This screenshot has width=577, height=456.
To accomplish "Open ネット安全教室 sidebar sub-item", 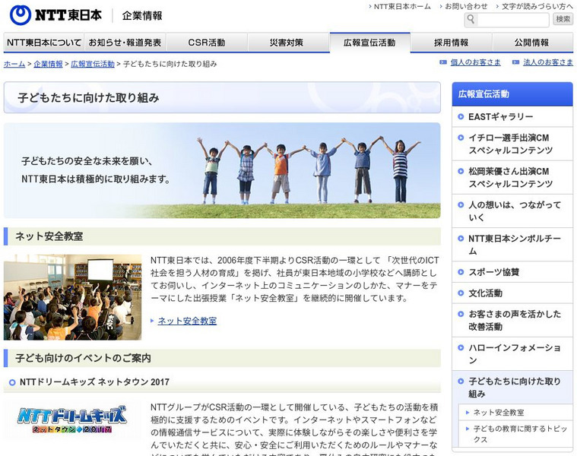I will point(515,413).
